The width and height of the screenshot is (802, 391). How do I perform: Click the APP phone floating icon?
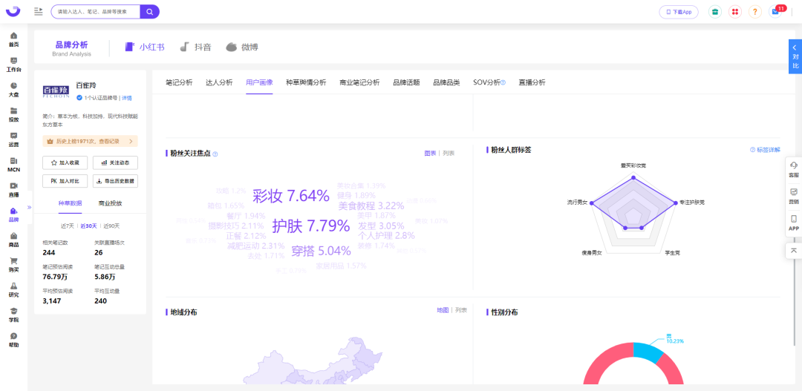tap(794, 223)
